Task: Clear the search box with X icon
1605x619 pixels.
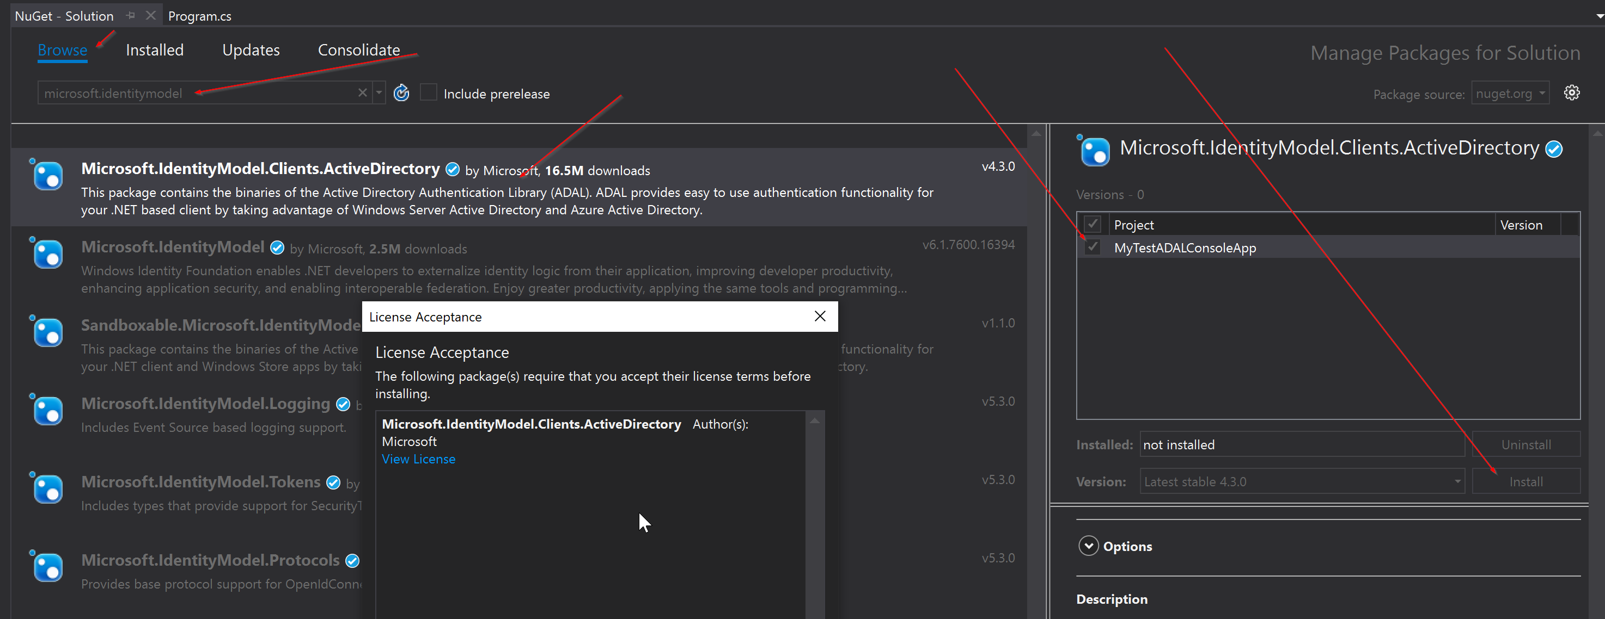Action: click(x=363, y=92)
